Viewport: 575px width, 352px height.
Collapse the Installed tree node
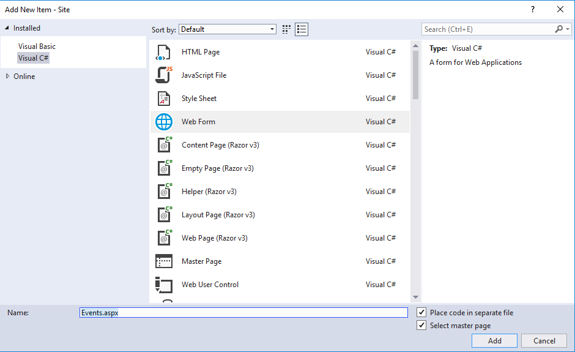(7, 28)
